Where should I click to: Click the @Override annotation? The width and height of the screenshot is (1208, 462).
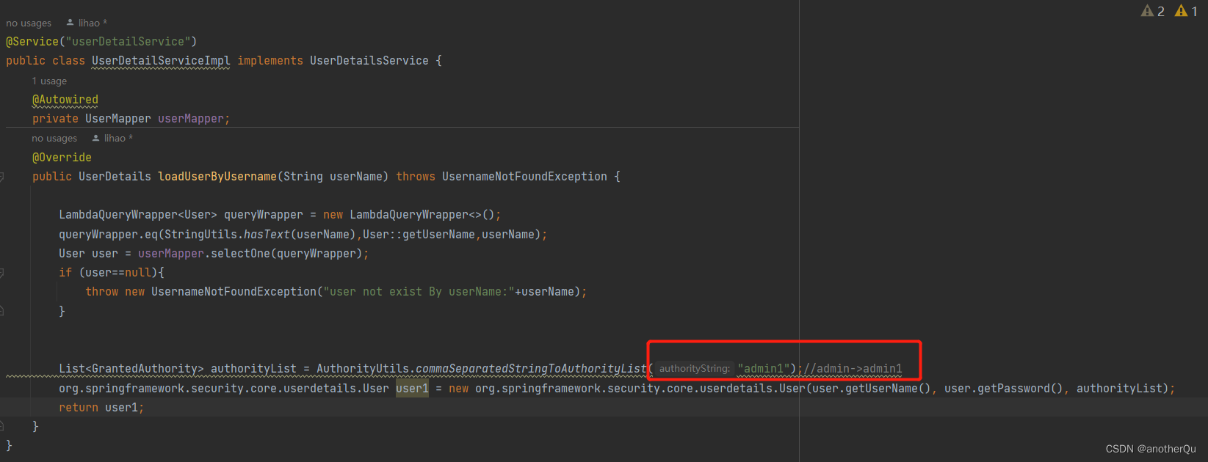click(62, 157)
